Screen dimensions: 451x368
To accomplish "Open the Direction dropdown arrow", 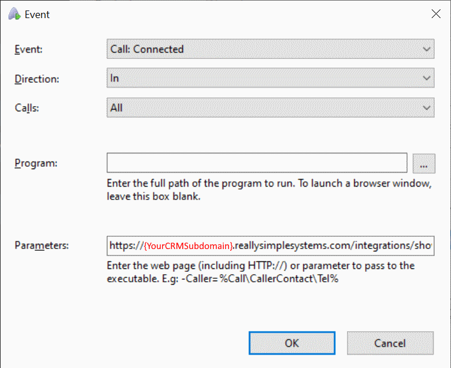I will (x=426, y=78).
